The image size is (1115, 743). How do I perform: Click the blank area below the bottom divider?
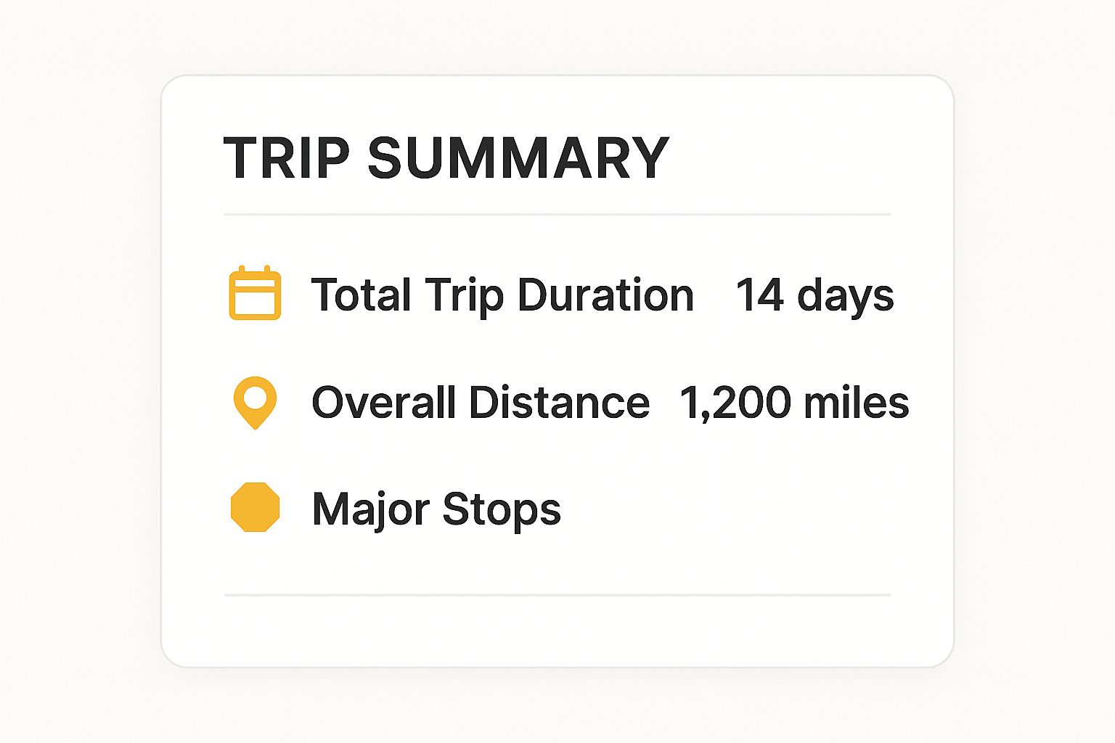[557, 630]
